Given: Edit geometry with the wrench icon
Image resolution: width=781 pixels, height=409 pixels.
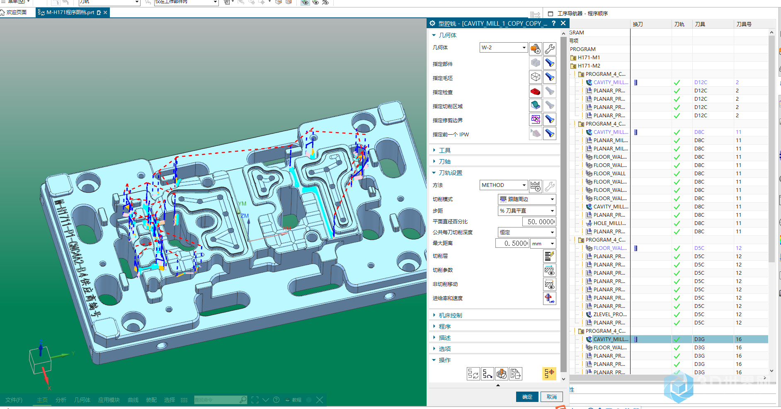Looking at the screenshot, I should pyautogui.click(x=550, y=48).
